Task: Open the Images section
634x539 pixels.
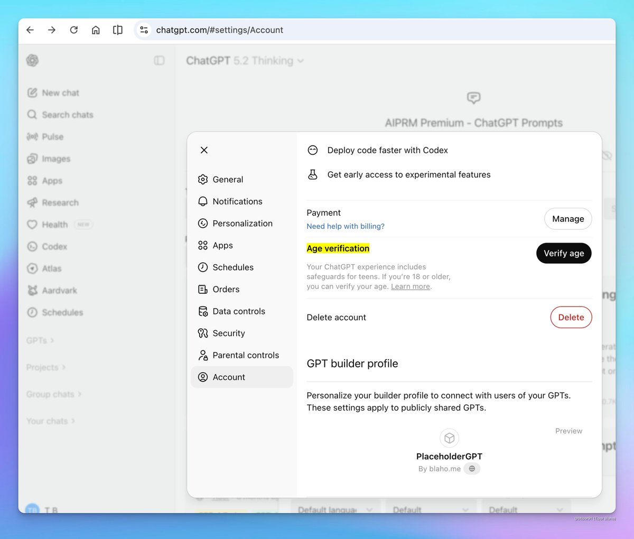Action: pyautogui.click(x=56, y=159)
